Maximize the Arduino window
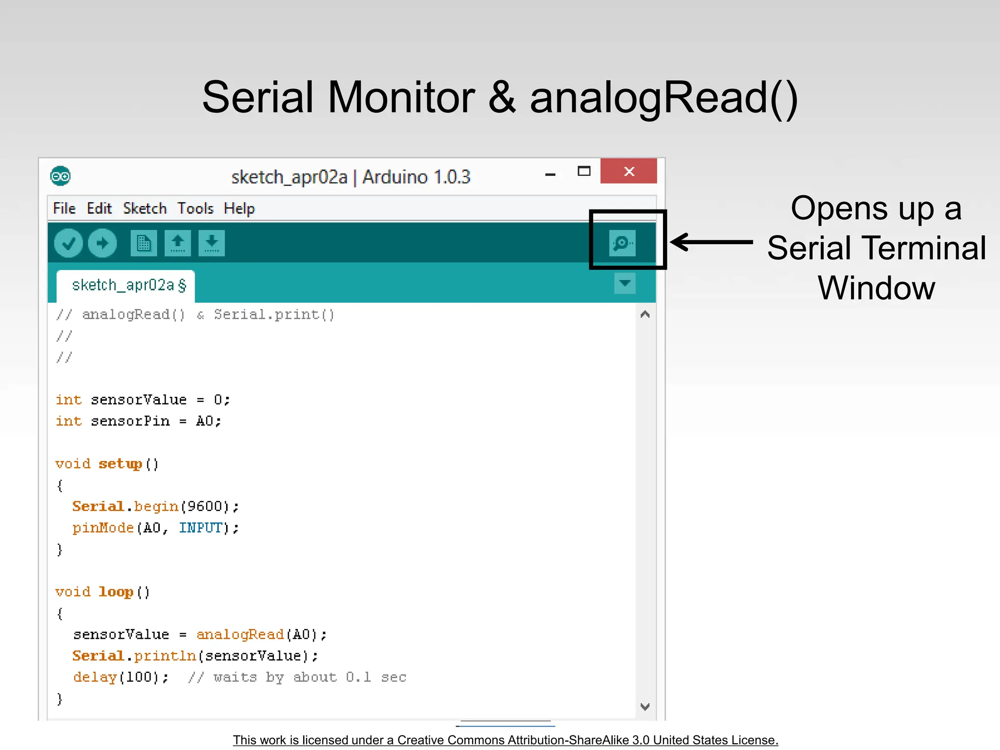 coord(584,171)
